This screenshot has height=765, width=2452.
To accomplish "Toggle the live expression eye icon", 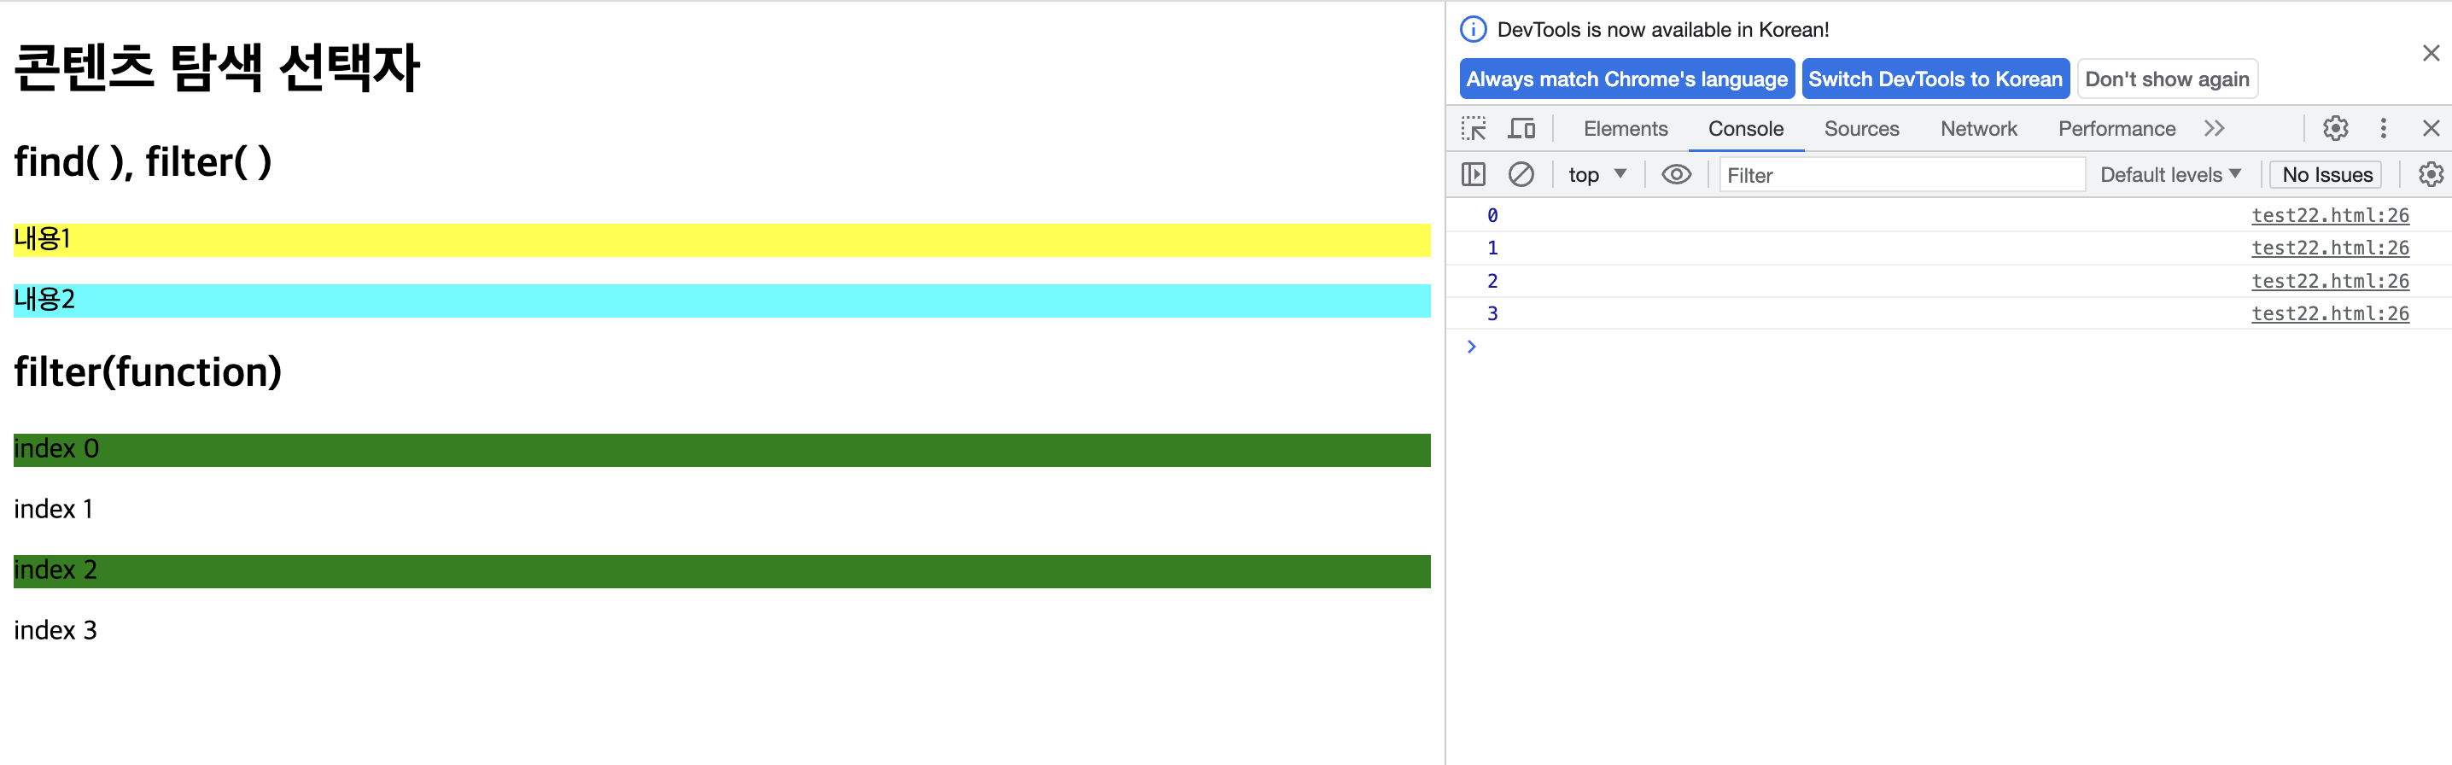I will [x=1676, y=175].
